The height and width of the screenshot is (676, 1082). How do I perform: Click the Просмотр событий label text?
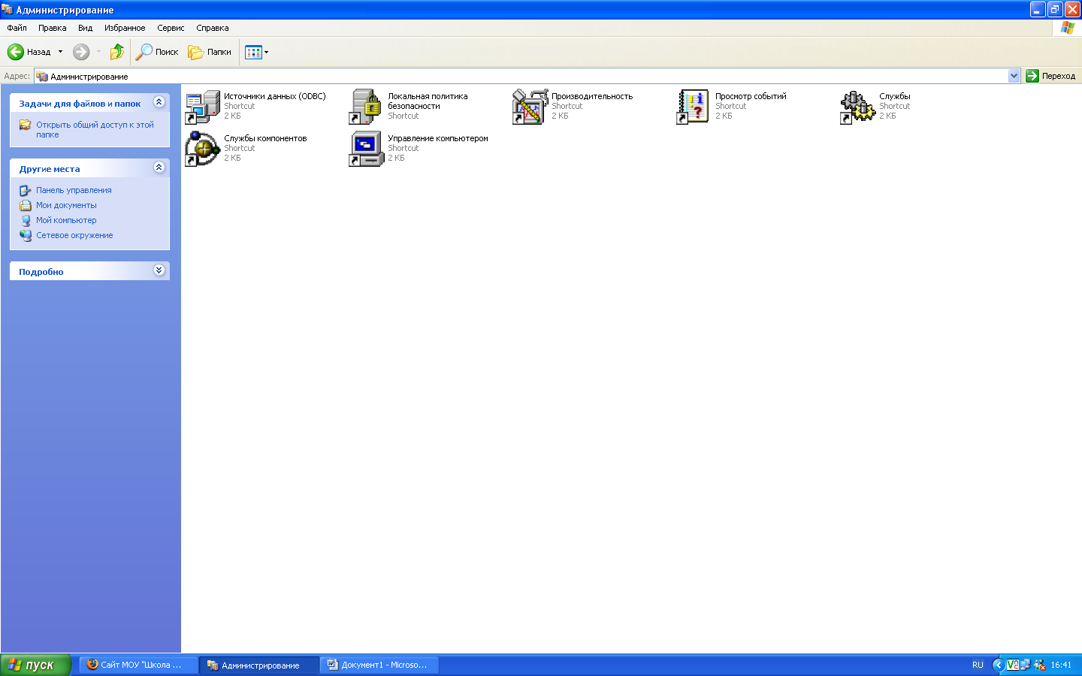click(x=751, y=96)
